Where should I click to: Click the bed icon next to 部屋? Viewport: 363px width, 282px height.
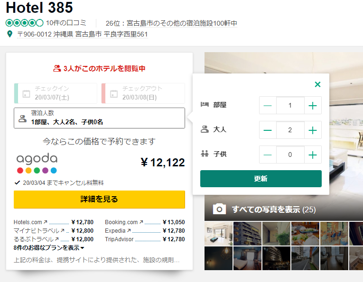pos(205,104)
